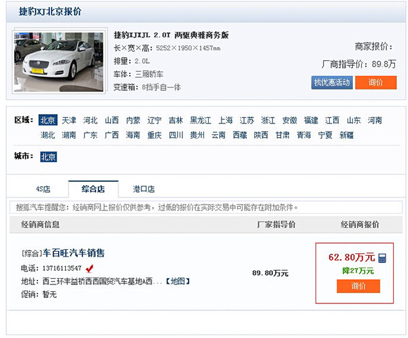
Task: Select 浙江 region
Action: click(x=268, y=120)
